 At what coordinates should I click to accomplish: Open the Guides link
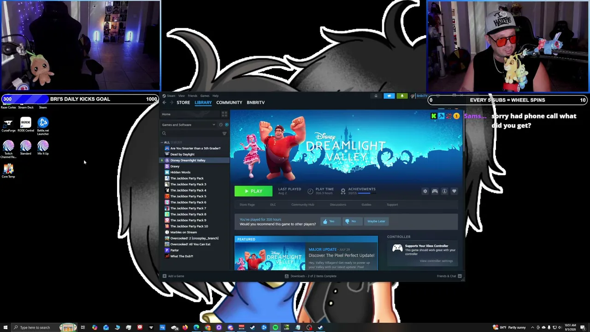tap(366, 205)
